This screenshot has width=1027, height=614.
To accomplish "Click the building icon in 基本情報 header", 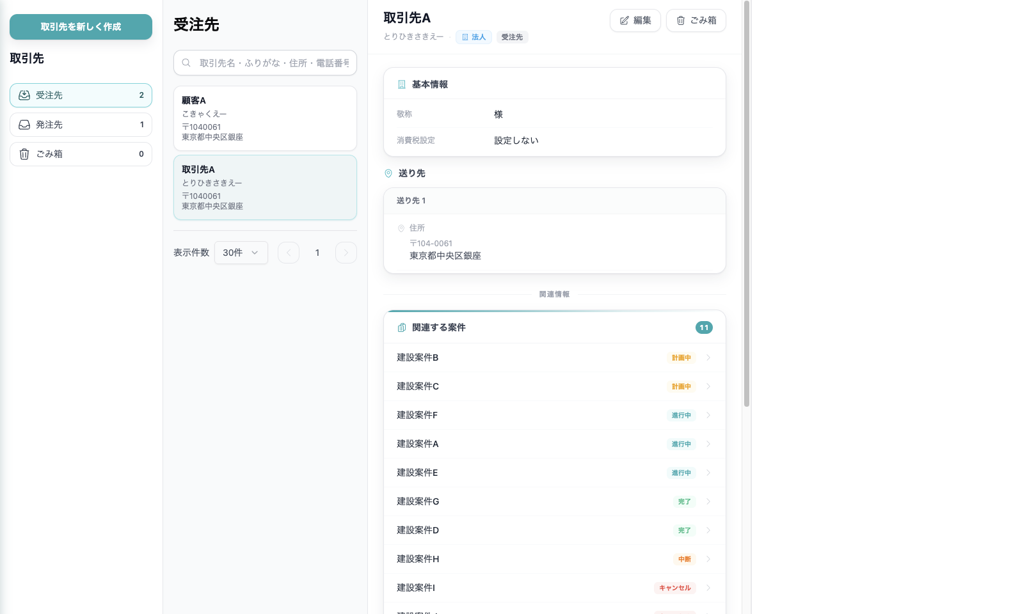I will pos(401,83).
